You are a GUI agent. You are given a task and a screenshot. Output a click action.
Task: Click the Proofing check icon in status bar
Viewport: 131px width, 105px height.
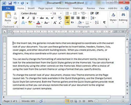click(x=41, y=101)
